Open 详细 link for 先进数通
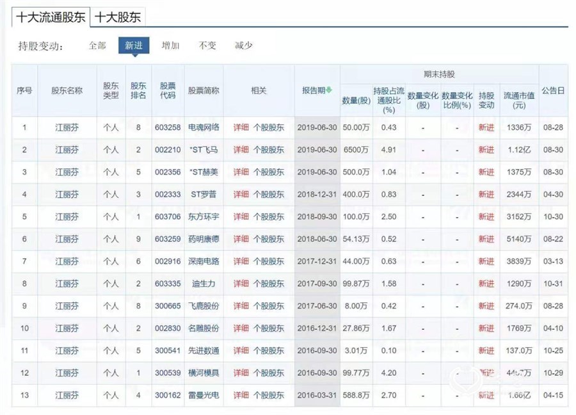This screenshot has width=576, height=415. (x=241, y=351)
